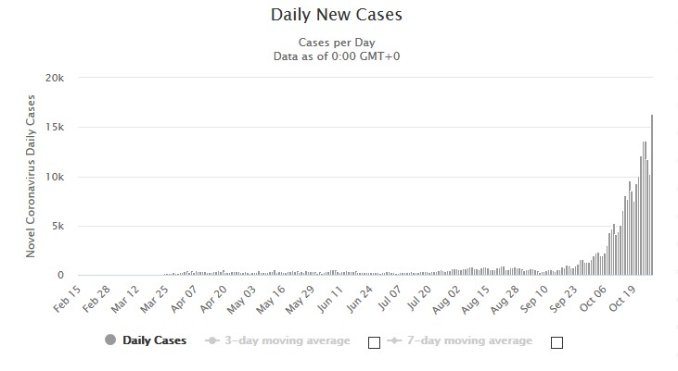Enable the 7-day moving average checkbox
678x371 pixels.
coord(556,342)
